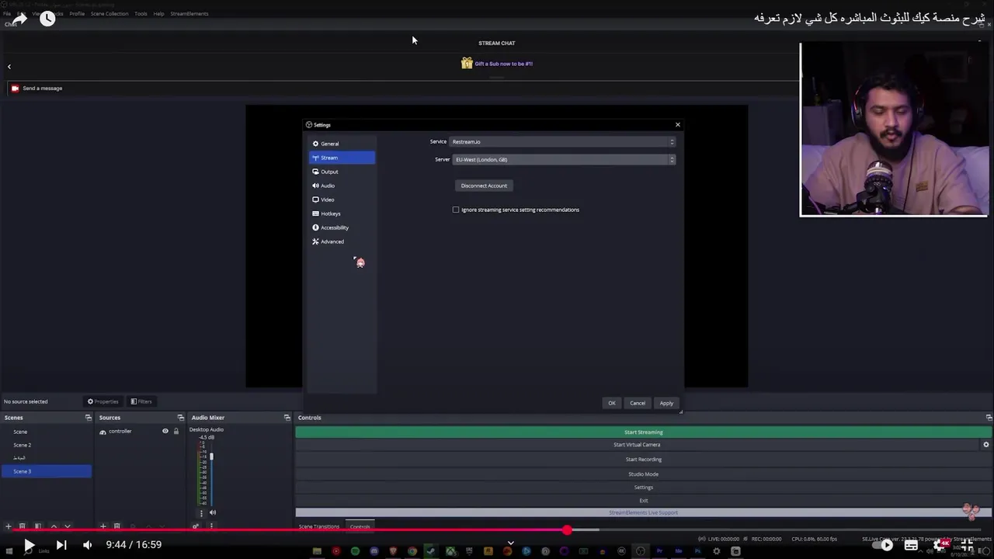
Task: Add a new scene with plus icon
Action: [9, 526]
